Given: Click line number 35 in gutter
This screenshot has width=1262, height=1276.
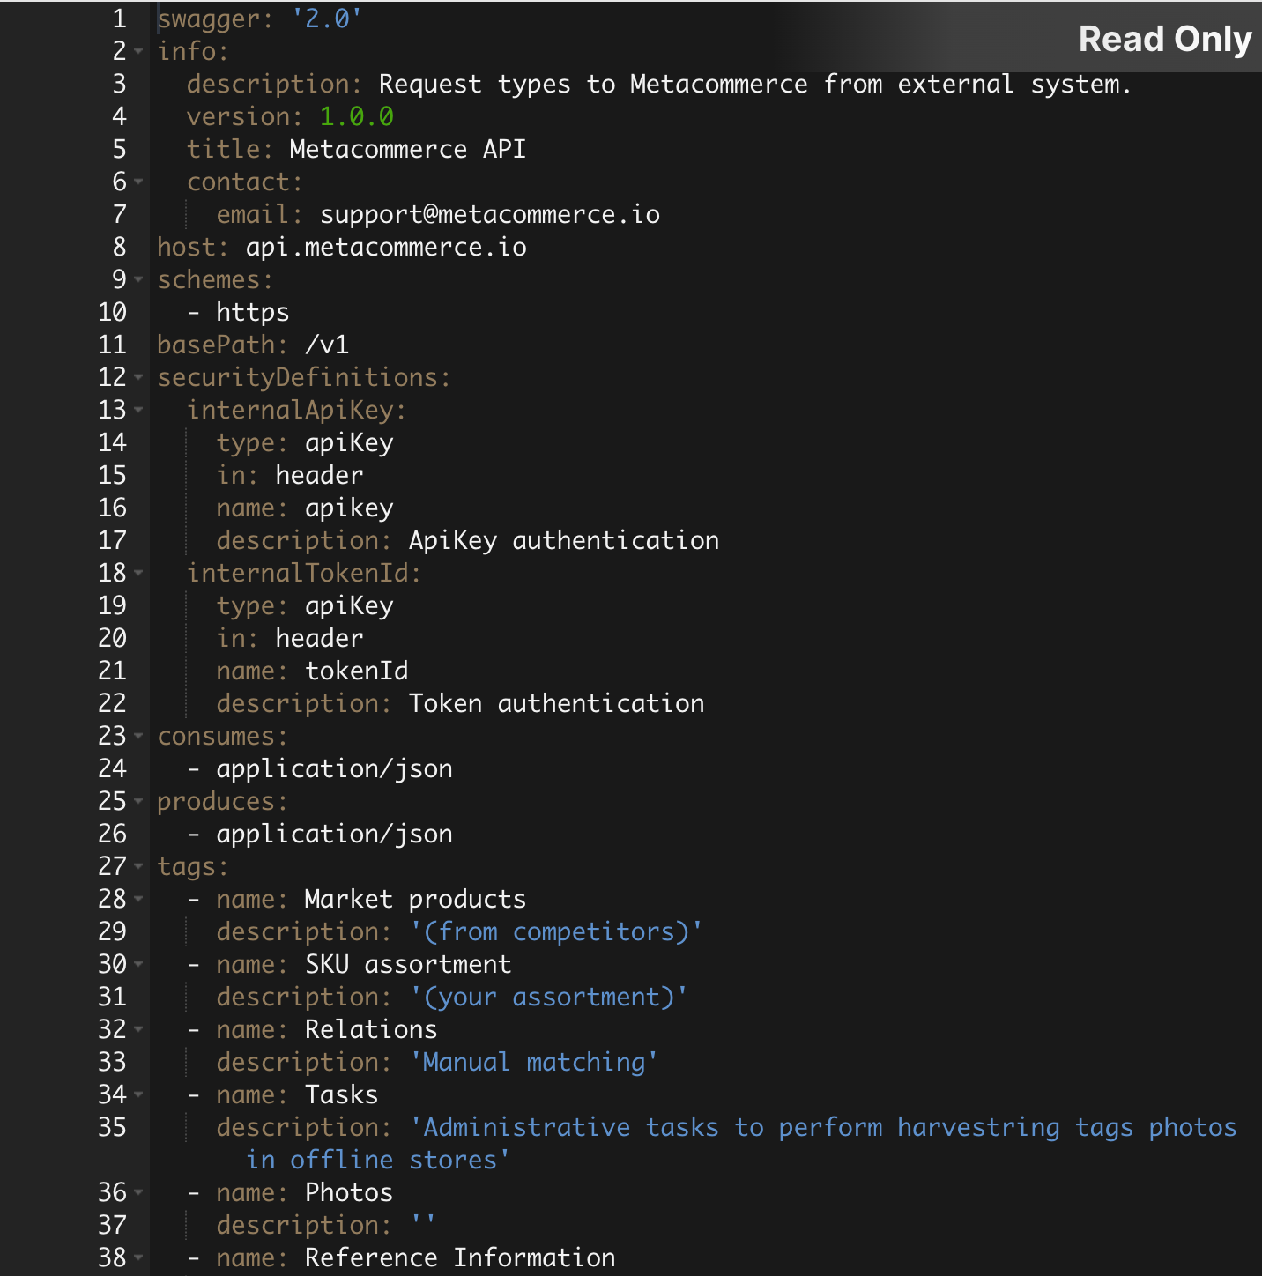Looking at the screenshot, I should coord(113,1127).
